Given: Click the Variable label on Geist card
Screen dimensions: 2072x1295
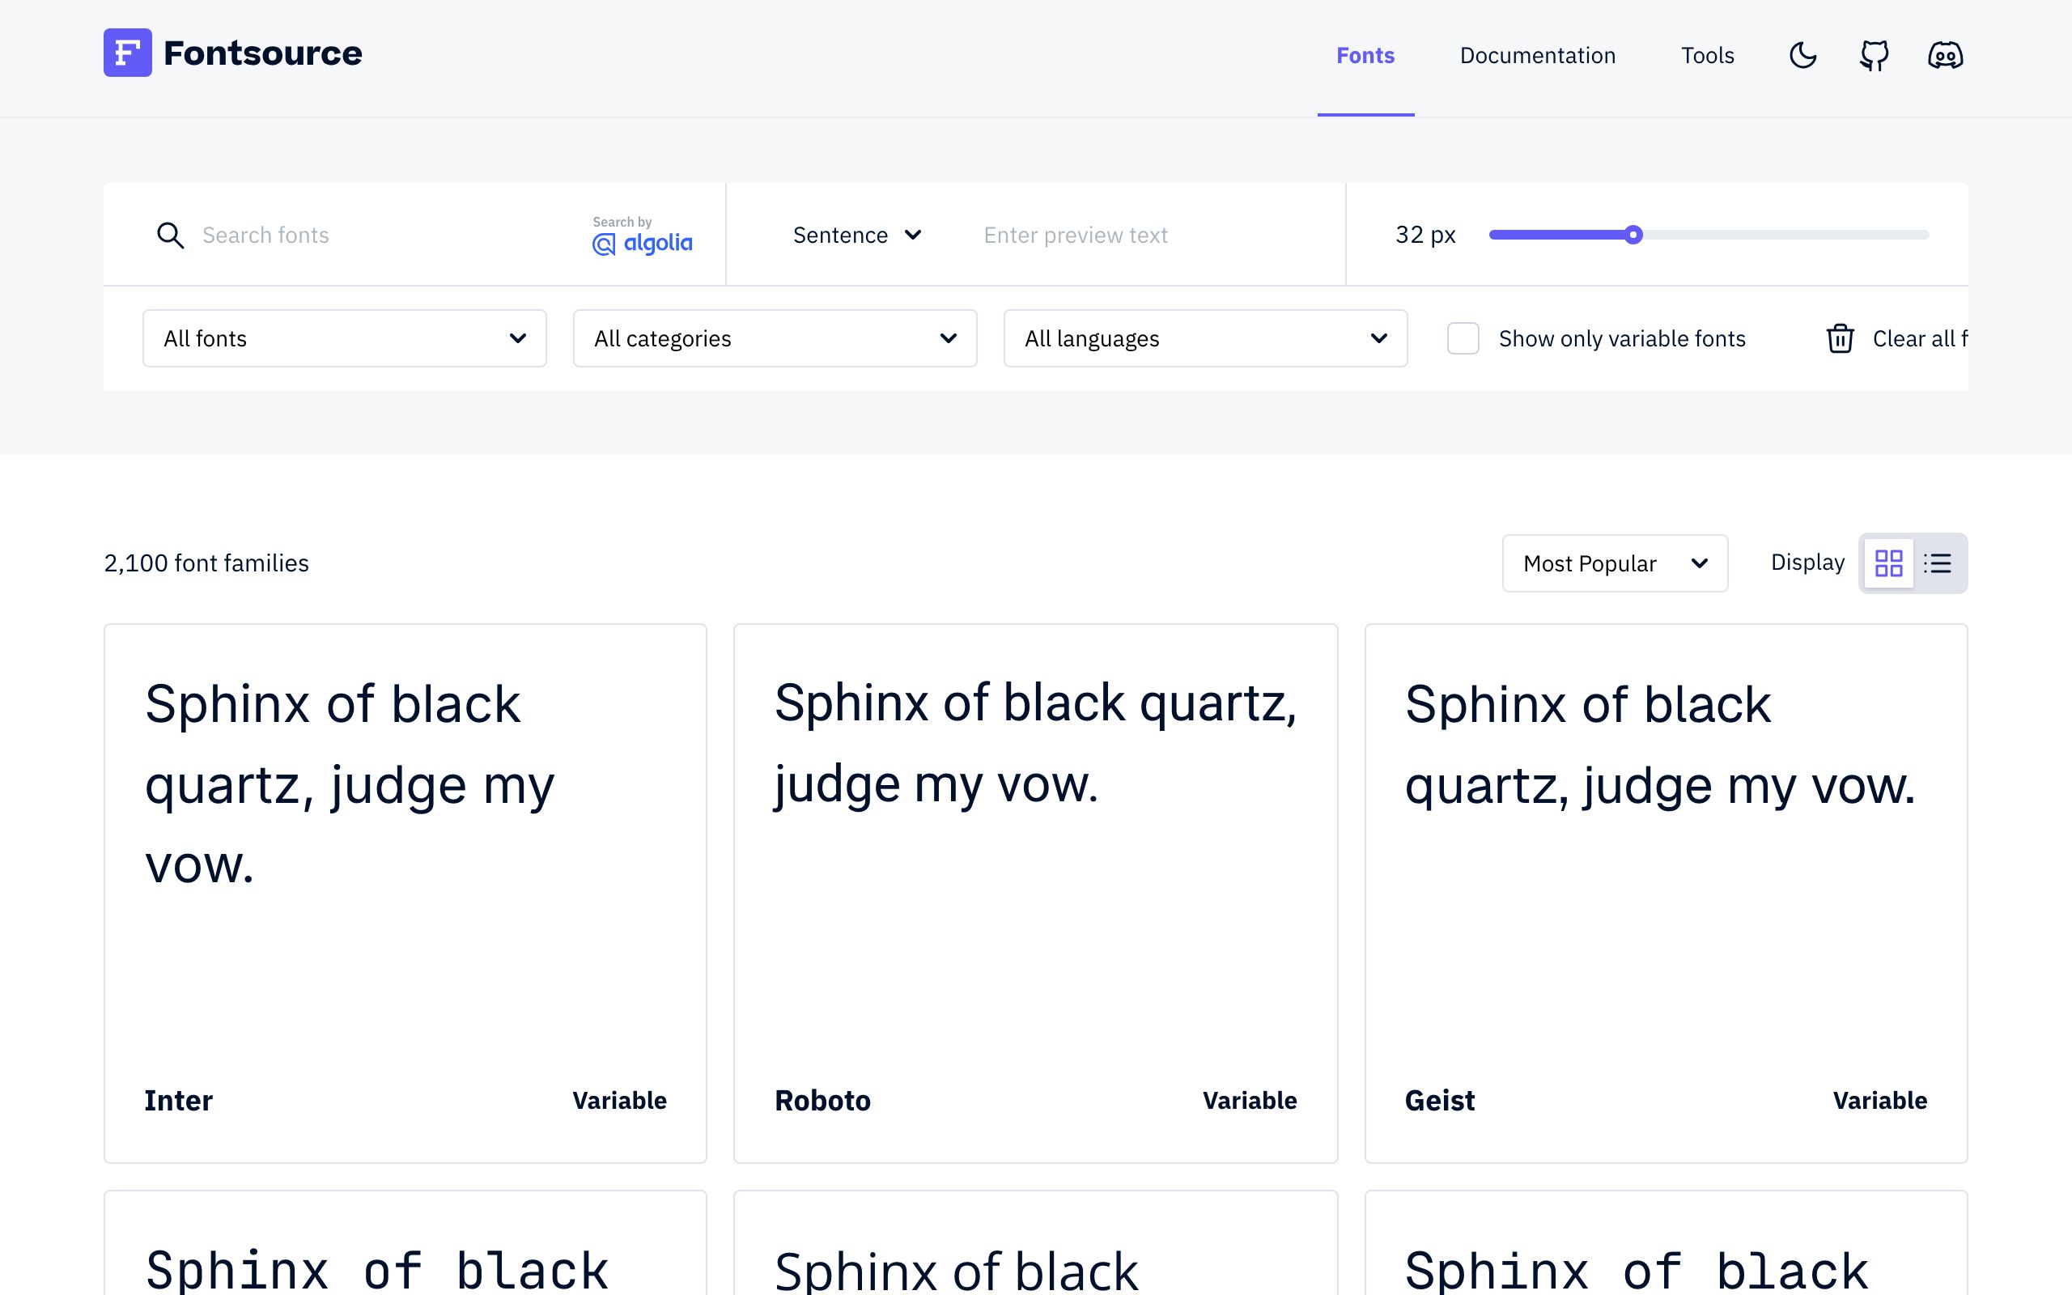Looking at the screenshot, I should click(1879, 1100).
